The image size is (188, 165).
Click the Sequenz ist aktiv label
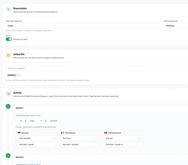pos(20,39)
